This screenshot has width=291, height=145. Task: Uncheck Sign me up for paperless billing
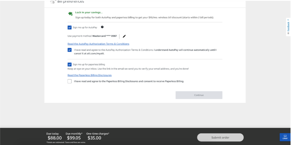69,64
